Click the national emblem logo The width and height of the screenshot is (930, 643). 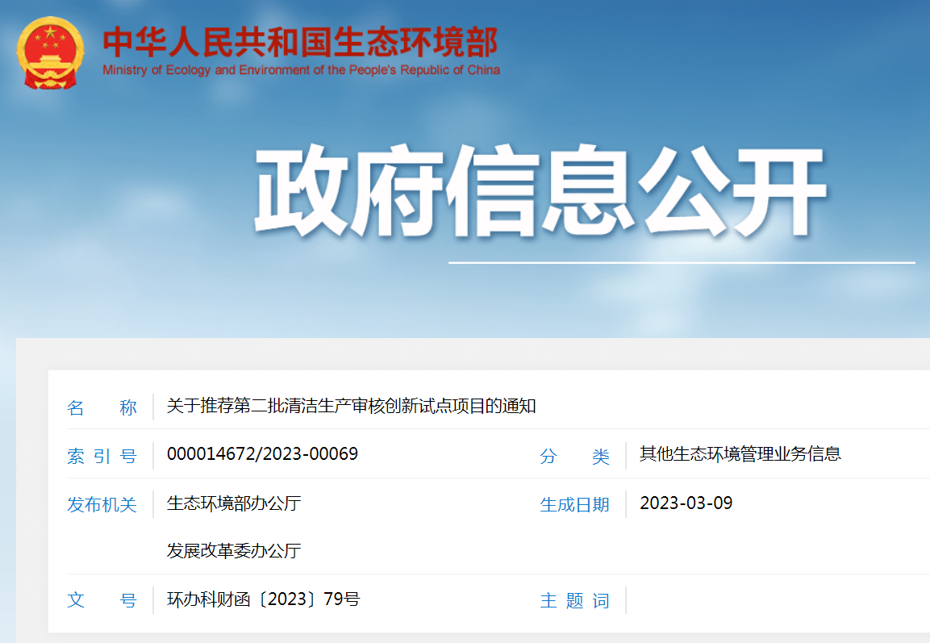50,53
